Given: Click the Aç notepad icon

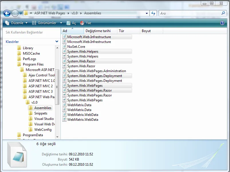Looking at the screenshot, I should click(x=68, y=23).
